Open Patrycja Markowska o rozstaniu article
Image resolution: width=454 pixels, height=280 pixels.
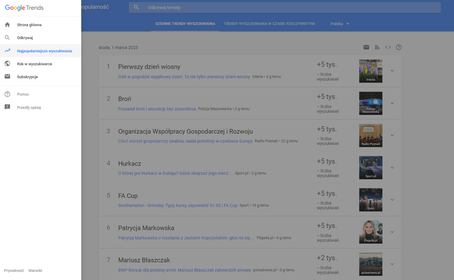[186, 238]
